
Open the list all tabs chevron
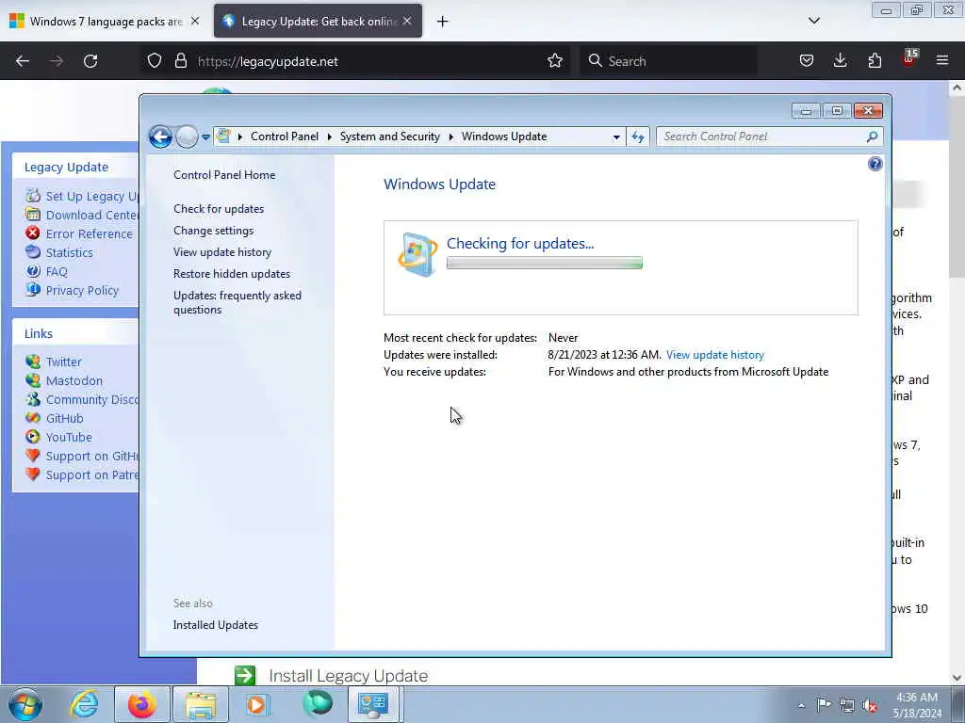813,21
